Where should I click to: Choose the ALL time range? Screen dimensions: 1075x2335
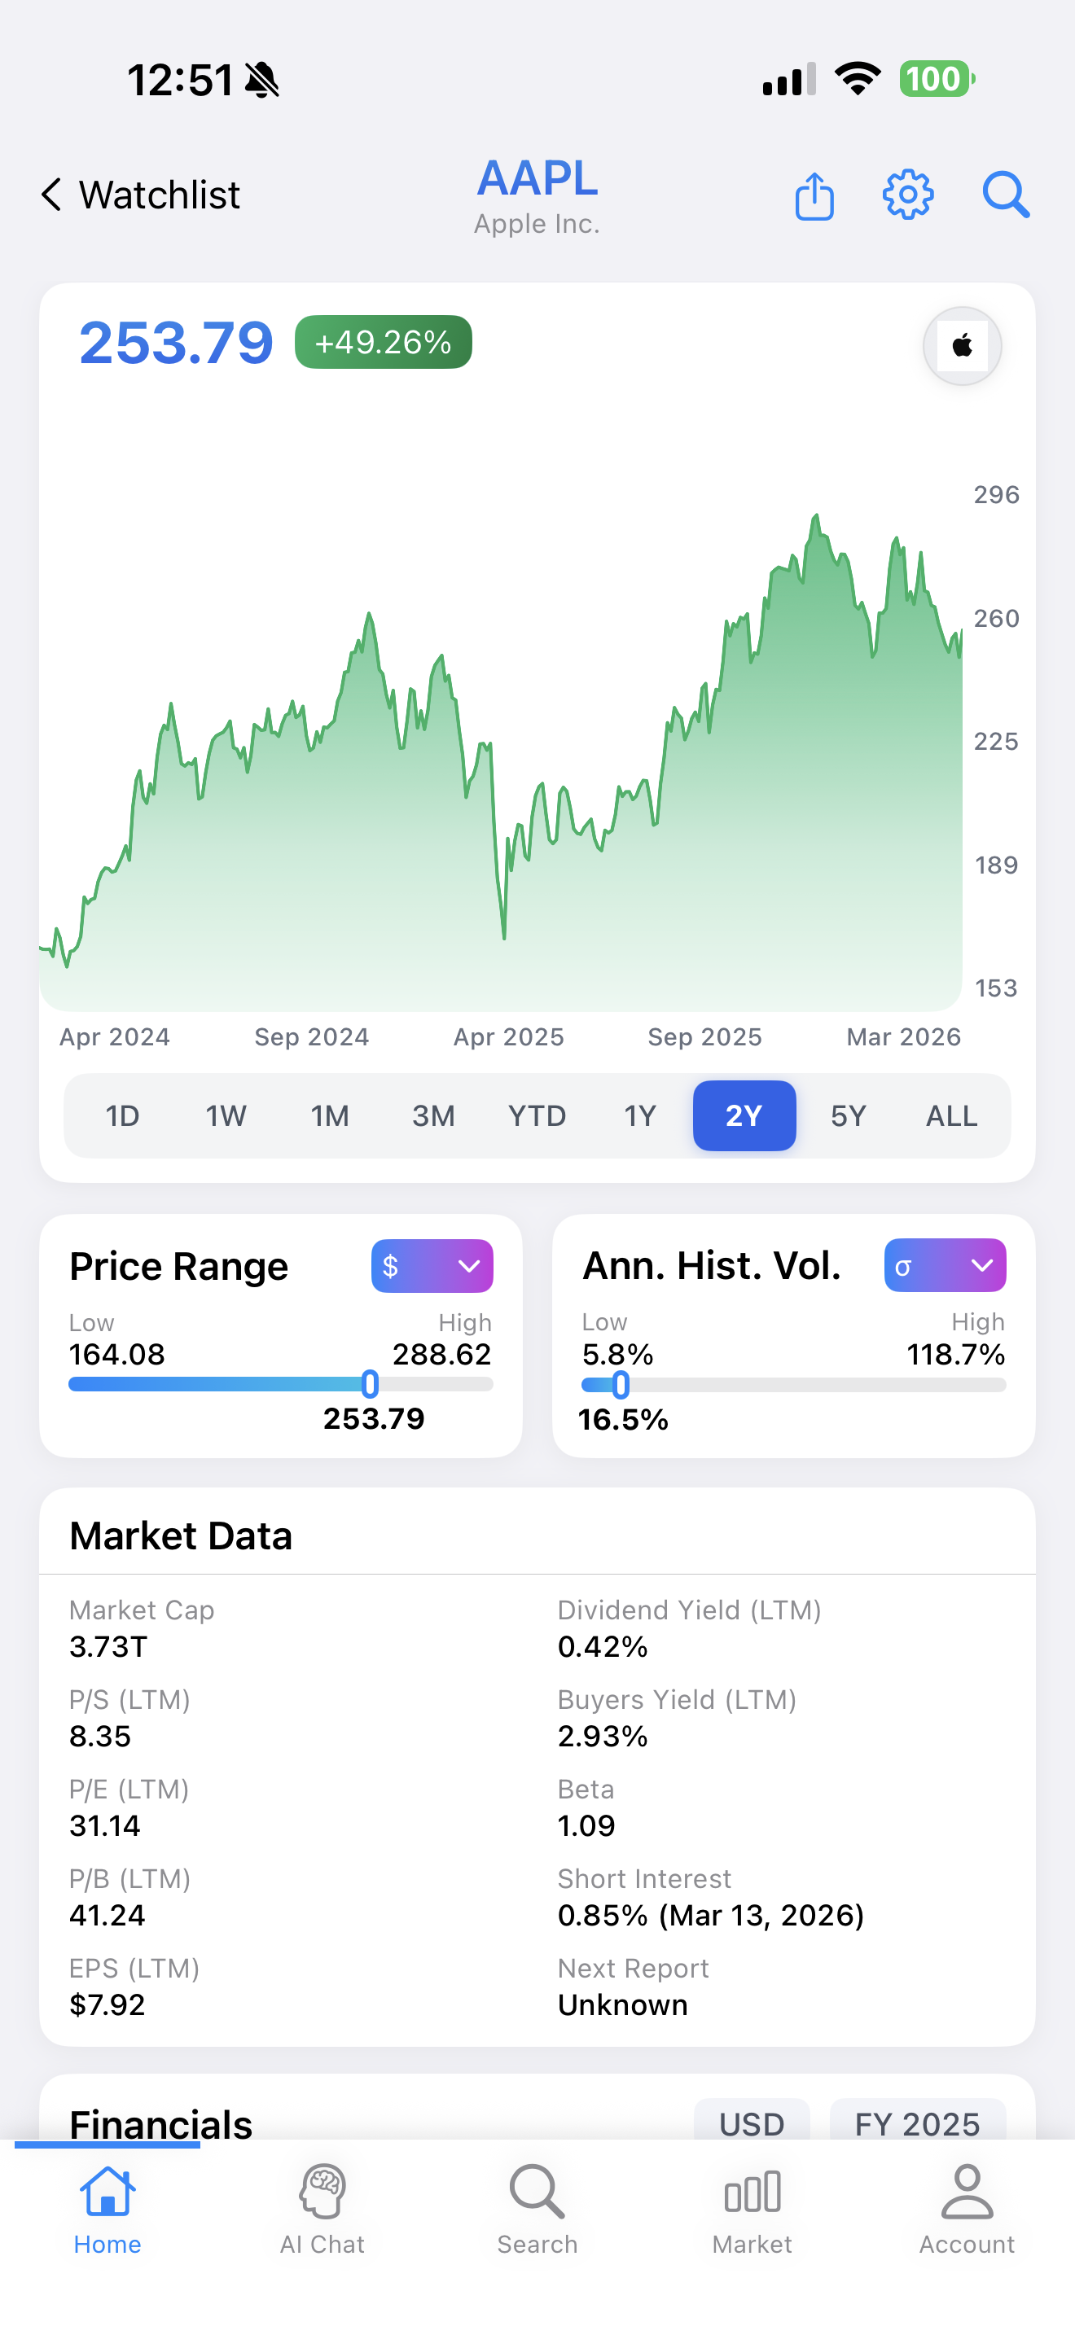click(952, 1116)
